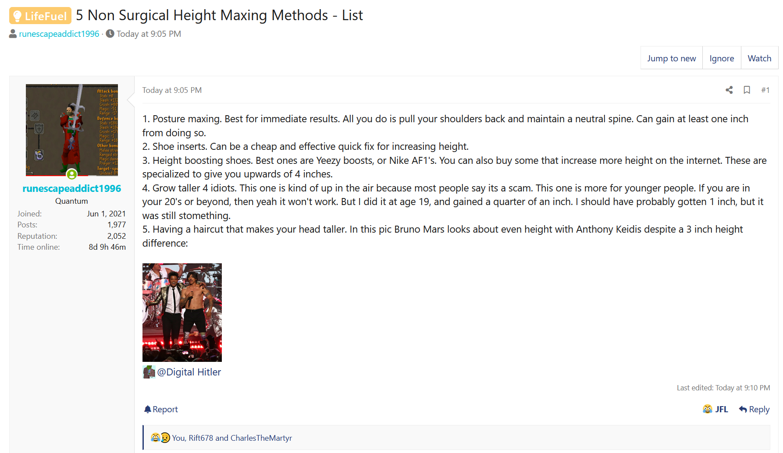
Task: Click the username under the avatar
Action: pyautogui.click(x=72, y=188)
